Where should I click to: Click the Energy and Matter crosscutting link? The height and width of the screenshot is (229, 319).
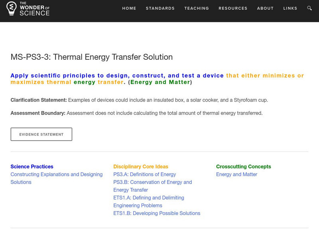click(236, 174)
